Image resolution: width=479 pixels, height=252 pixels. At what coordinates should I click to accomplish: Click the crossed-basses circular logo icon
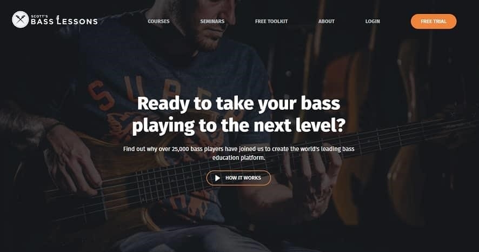pos(21,19)
